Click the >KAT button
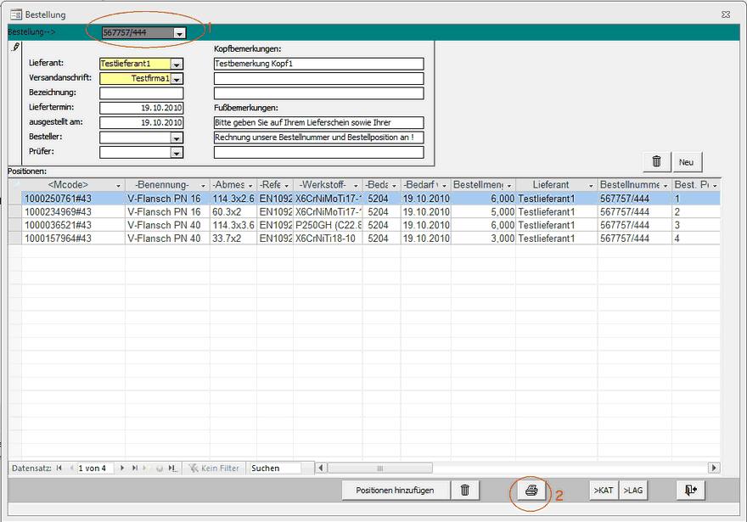 click(x=603, y=491)
